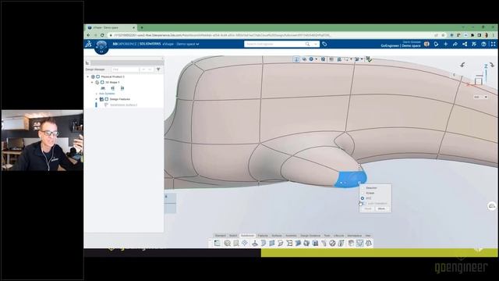Go back in the browser
Screen dimensions: 499x281
[x=88, y=35]
